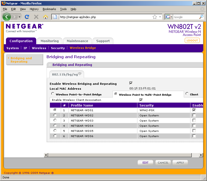Go to the Home page icon
Screen dimensions: 207x181
point(46,17)
